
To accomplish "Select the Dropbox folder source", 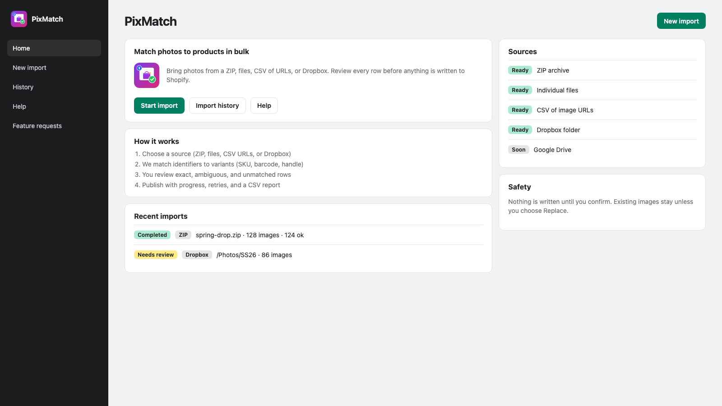I will [x=602, y=130].
